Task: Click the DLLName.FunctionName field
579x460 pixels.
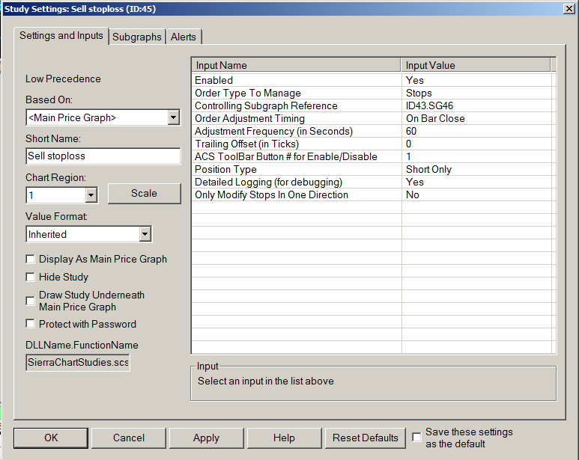Action: pos(78,362)
